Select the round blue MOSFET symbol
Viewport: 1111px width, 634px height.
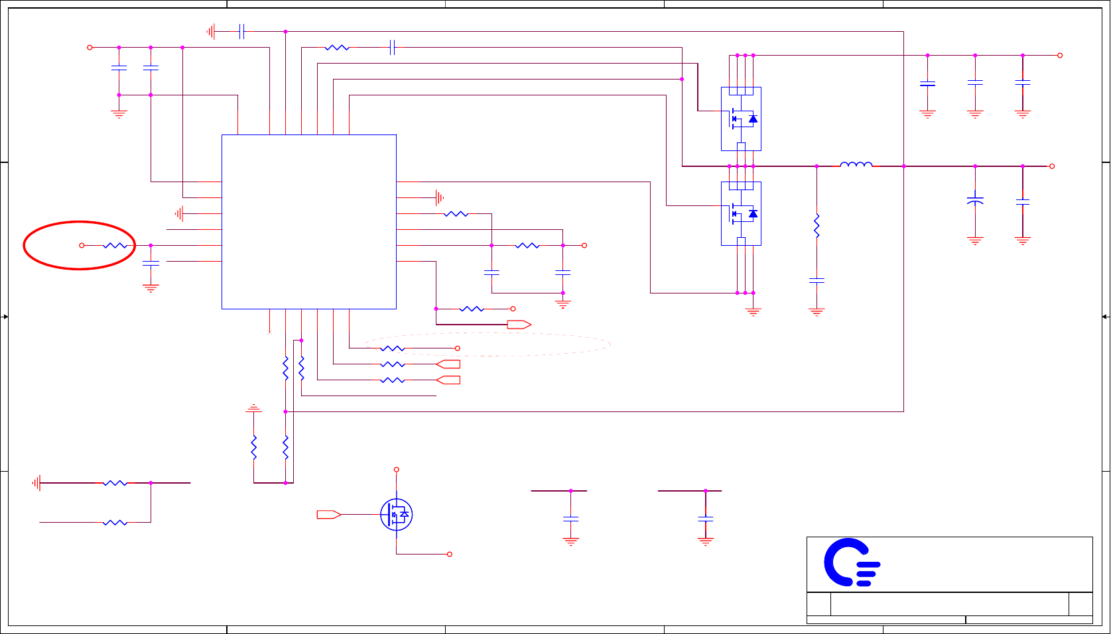(x=397, y=514)
